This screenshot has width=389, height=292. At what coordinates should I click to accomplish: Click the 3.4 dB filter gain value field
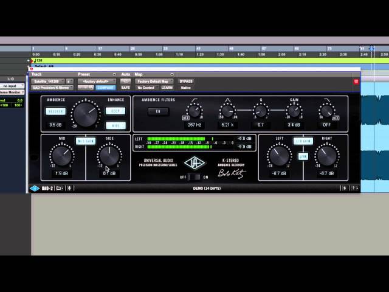294,125
